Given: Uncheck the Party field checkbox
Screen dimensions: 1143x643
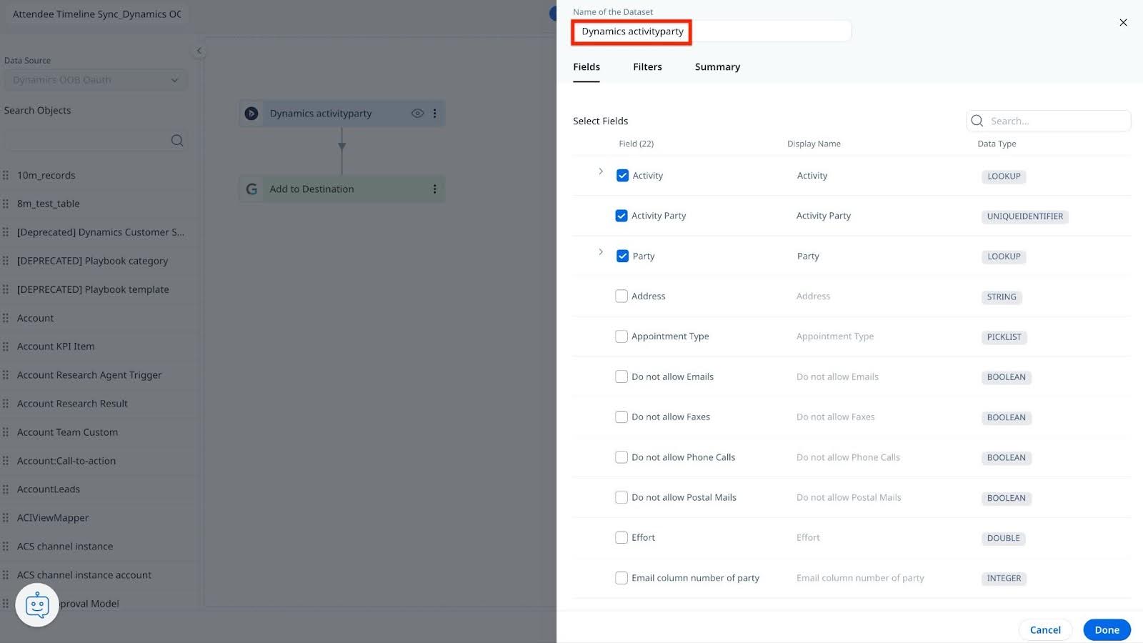Looking at the screenshot, I should pyautogui.click(x=622, y=256).
